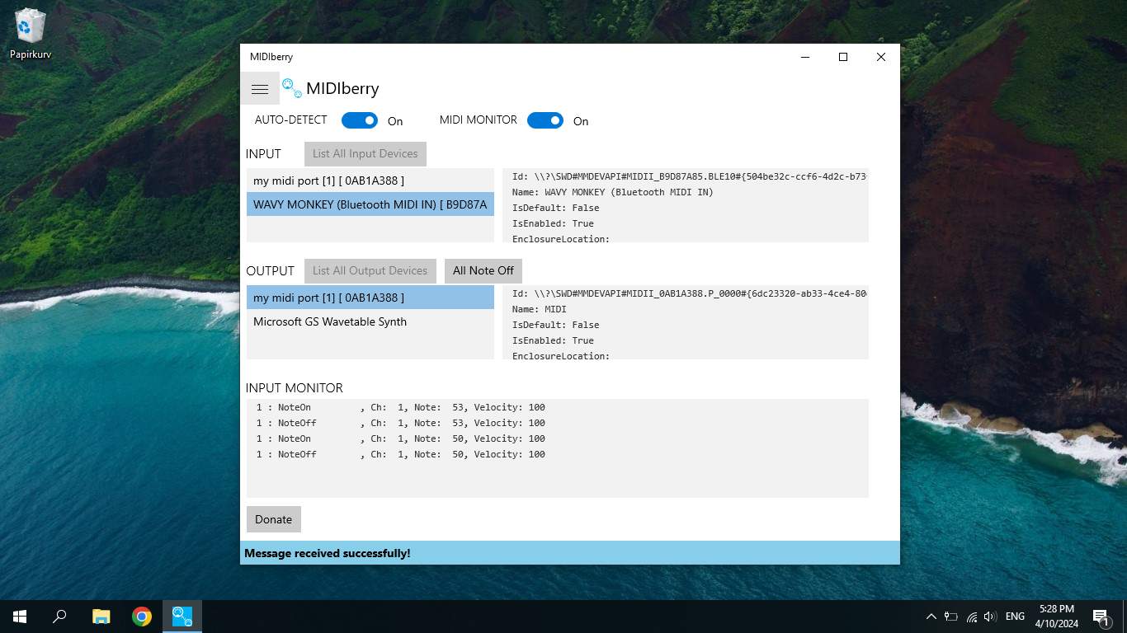The image size is (1127, 633).
Task: Click 'Name: WAVY MONKEY (Bluetooth MIDI IN)' text
Action: pos(612,192)
